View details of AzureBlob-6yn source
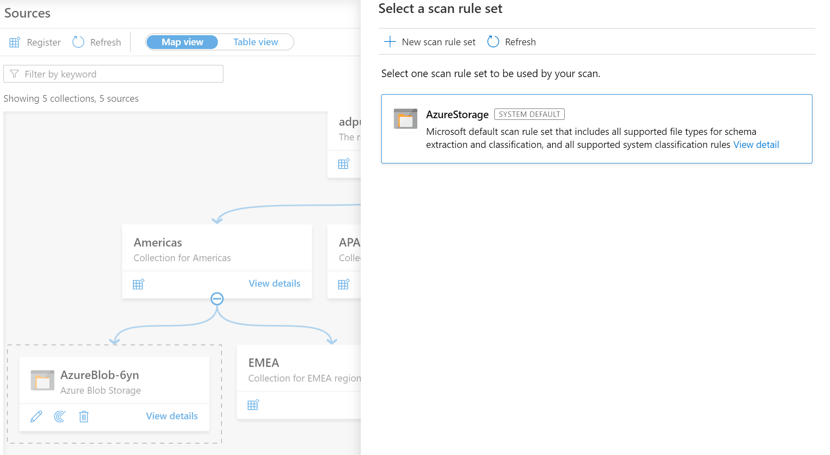The width and height of the screenshot is (830, 455). click(171, 416)
